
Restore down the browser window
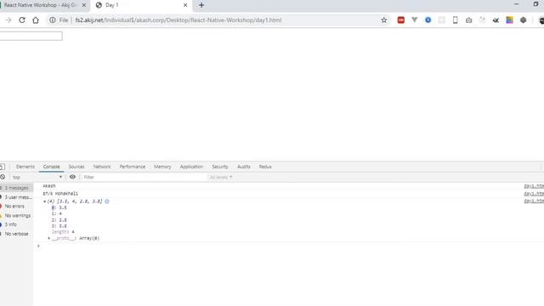[535, 4]
